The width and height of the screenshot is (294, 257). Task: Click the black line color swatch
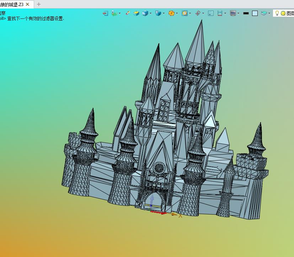click(246, 13)
